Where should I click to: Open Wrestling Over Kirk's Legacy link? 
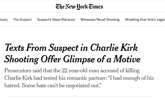[145, 19]
